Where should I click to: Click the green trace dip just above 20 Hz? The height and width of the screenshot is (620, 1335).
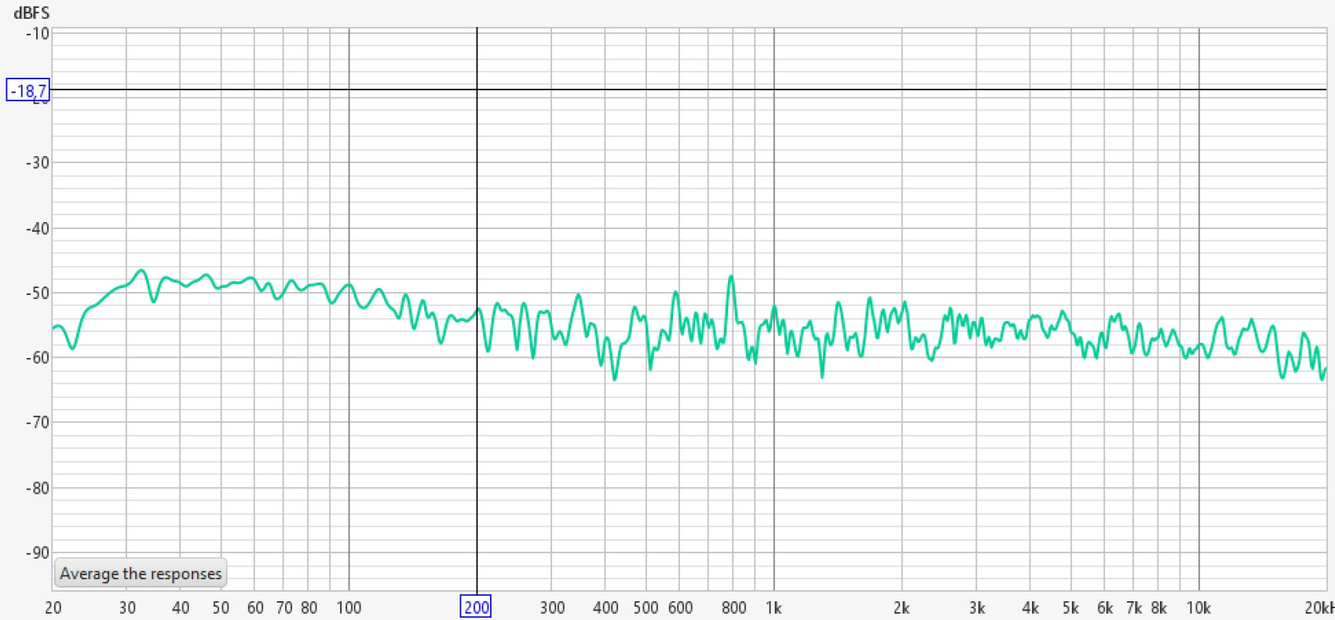73,348
